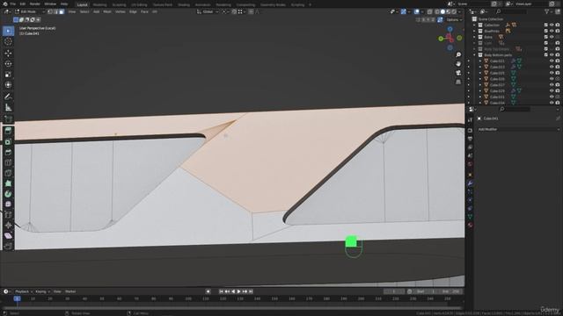Click the timeline current frame marker
The height and width of the screenshot is (316, 563).
(x=17, y=298)
